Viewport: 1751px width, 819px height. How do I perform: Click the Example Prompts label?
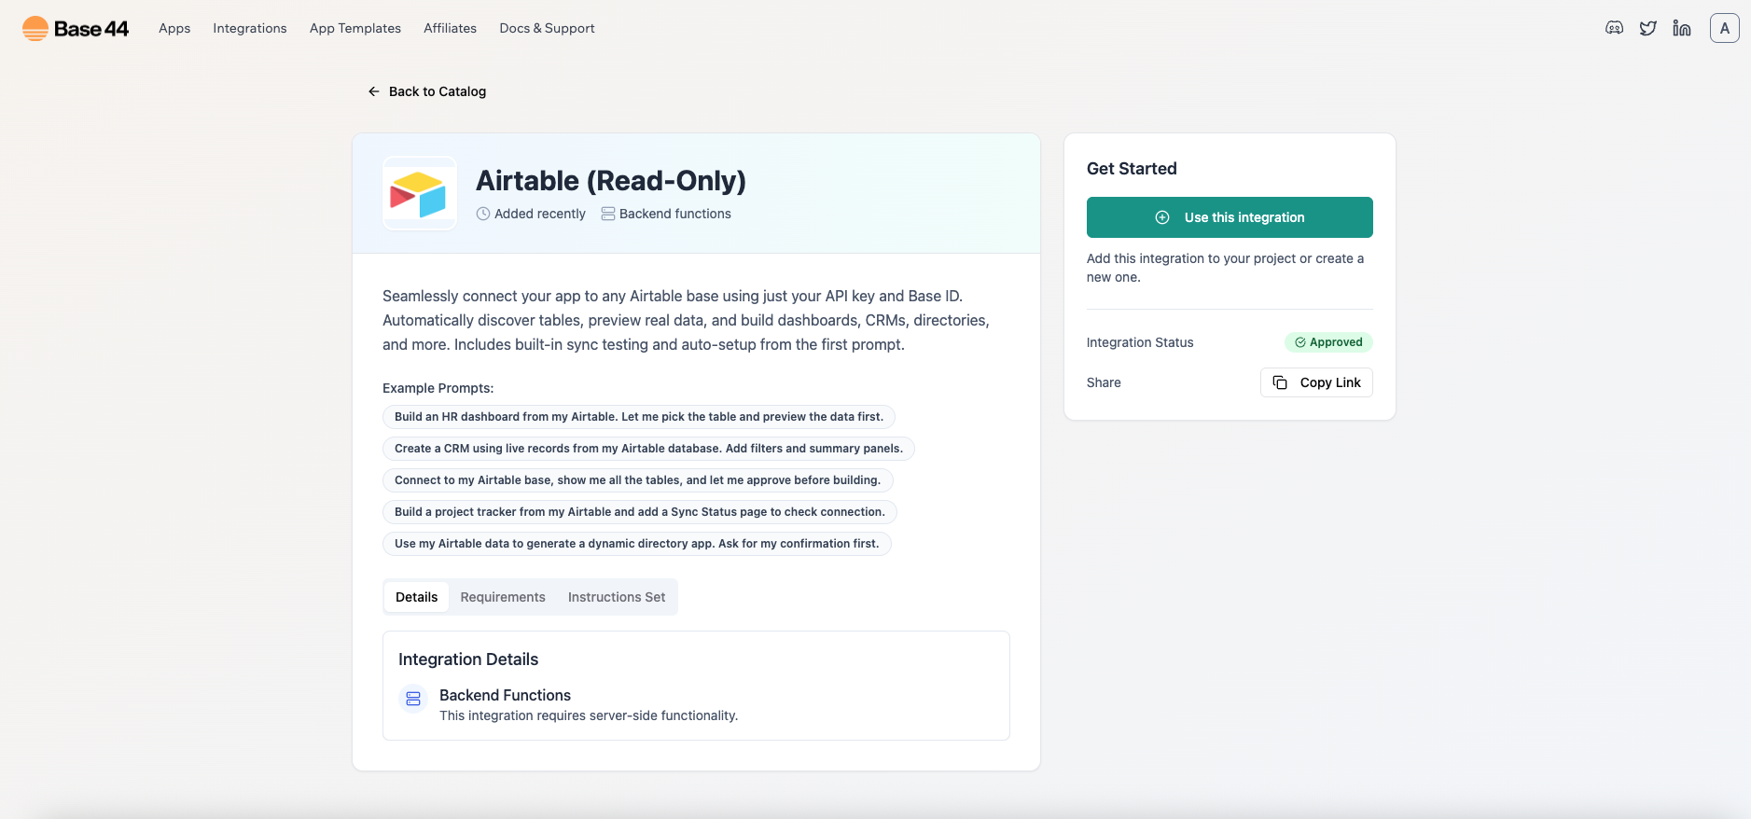coord(438,388)
